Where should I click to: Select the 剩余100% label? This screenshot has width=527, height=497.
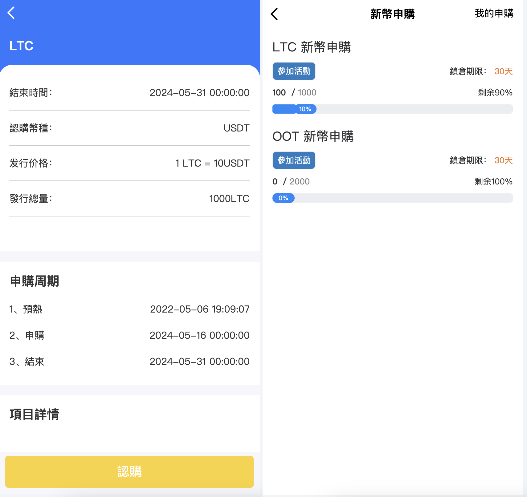(492, 181)
